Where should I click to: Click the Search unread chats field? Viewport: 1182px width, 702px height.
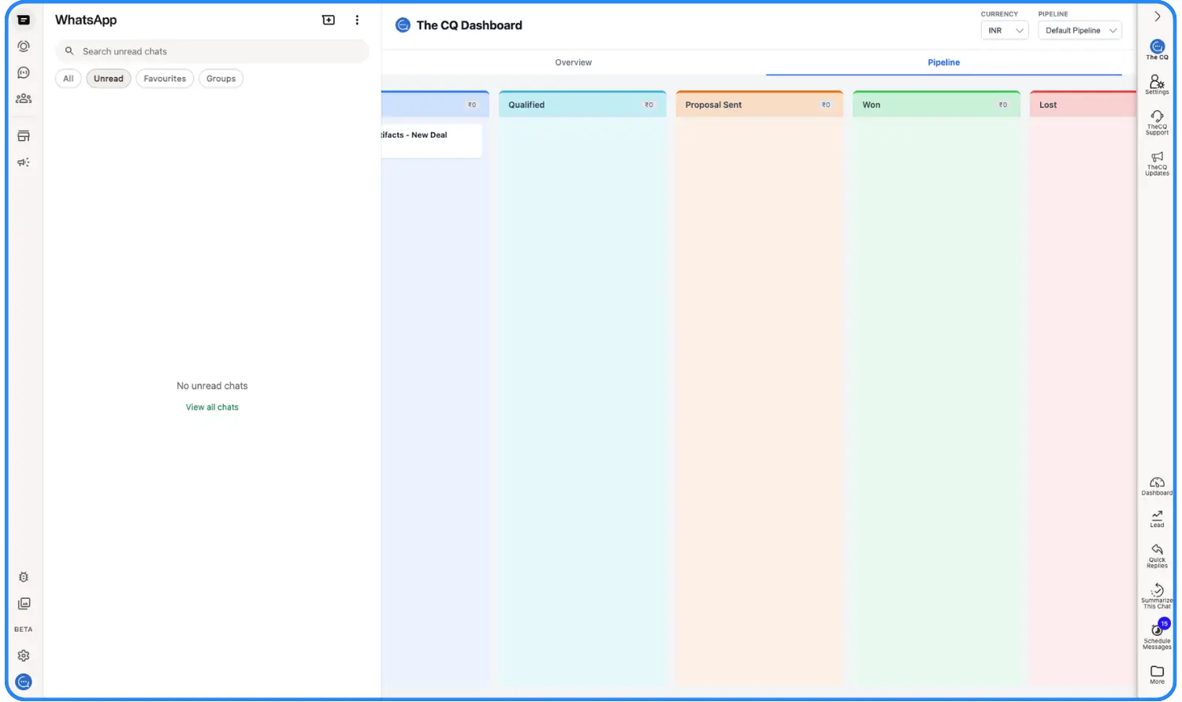pyautogui.click(x=213, y=51)
